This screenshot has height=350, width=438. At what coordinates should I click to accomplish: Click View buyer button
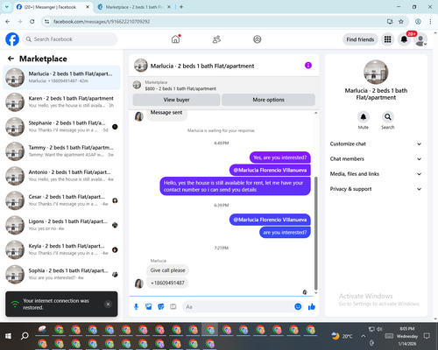(176, 100)
